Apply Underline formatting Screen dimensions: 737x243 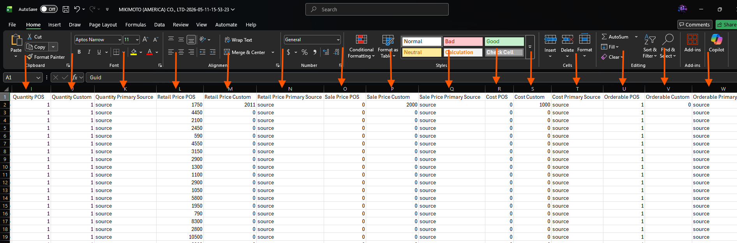99,52
